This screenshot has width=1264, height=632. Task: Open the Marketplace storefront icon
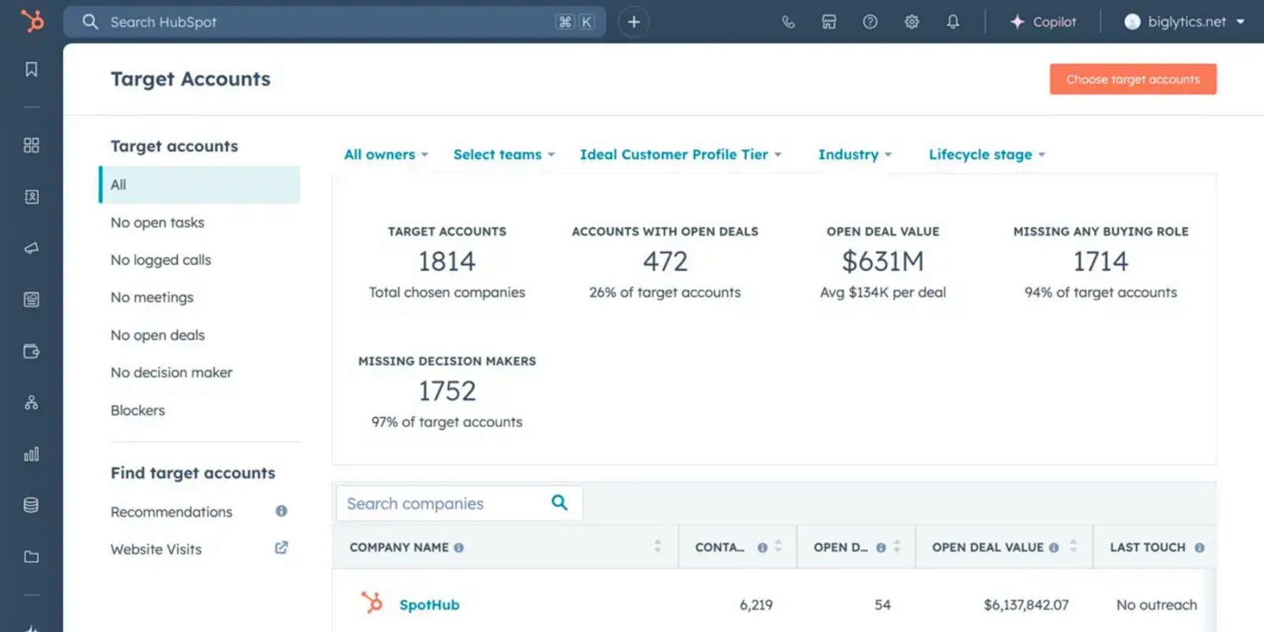pos(829,22)
